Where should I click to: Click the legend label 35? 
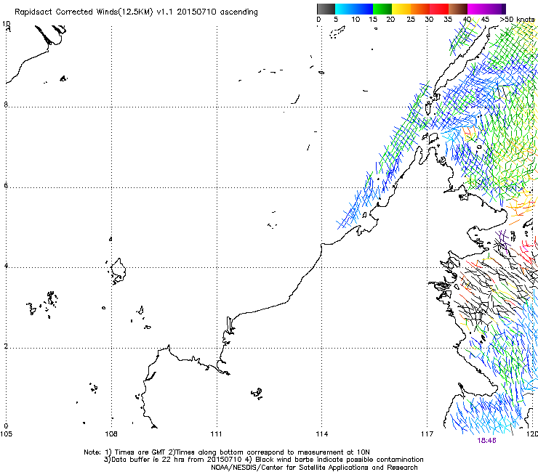click(x=448, y=19)
